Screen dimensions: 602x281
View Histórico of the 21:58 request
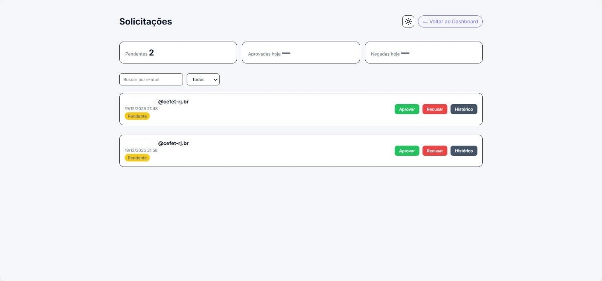[x=464, y=151]
